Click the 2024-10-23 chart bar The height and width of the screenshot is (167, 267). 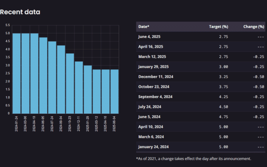[70, 84]
